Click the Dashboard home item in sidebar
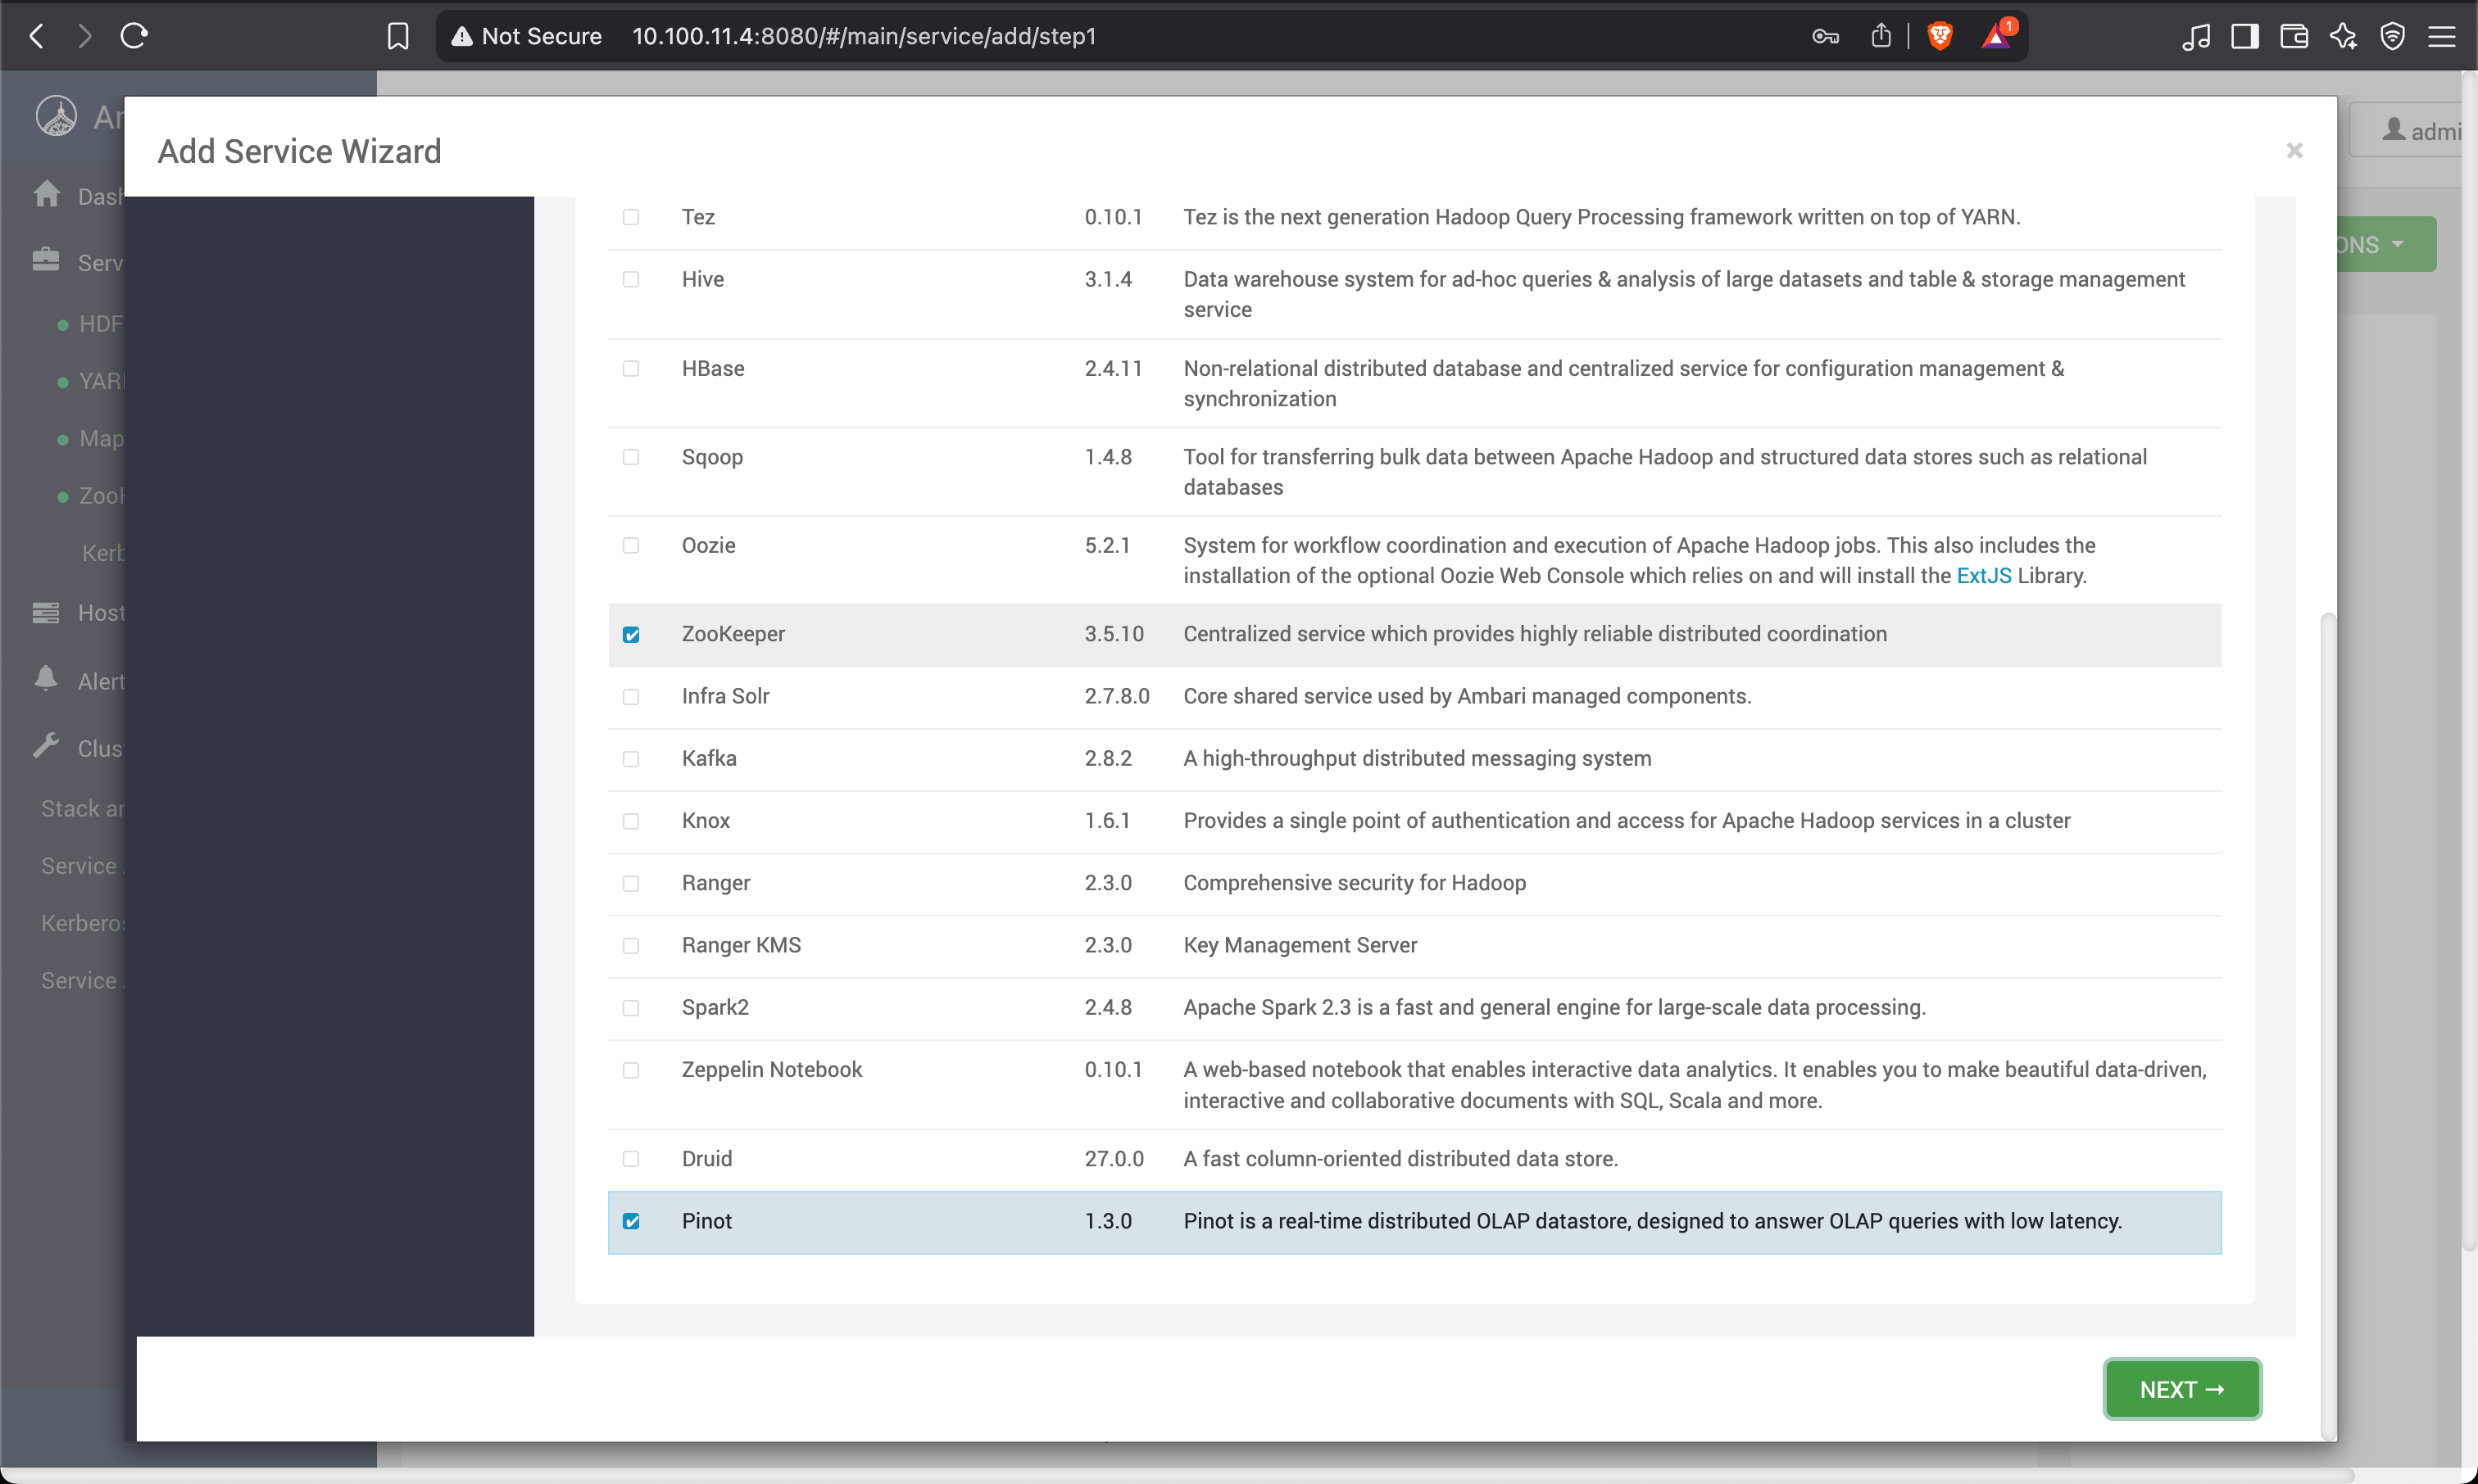This screenshot has width=2478, height=1484. [x=77, y=196]
